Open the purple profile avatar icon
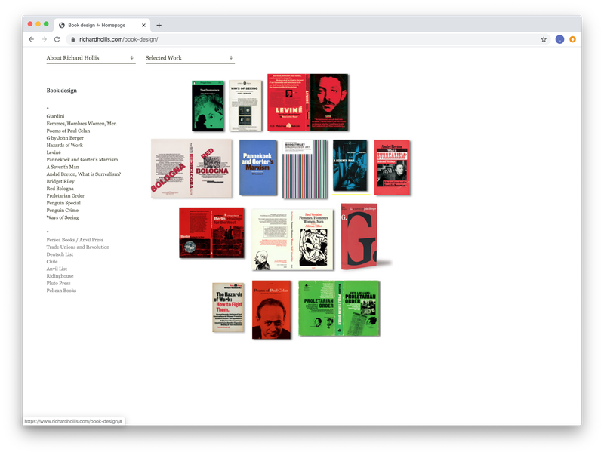604x455 pixels. tap(559, 39)
